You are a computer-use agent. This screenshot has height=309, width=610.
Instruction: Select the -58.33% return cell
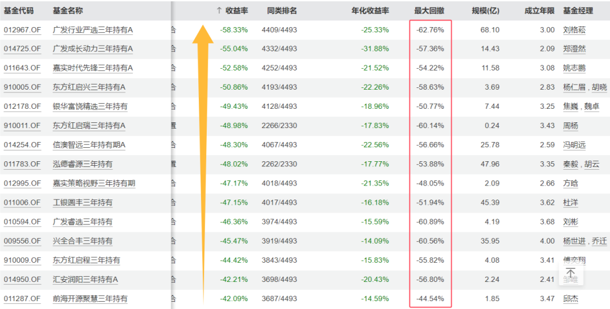point(234,30)
